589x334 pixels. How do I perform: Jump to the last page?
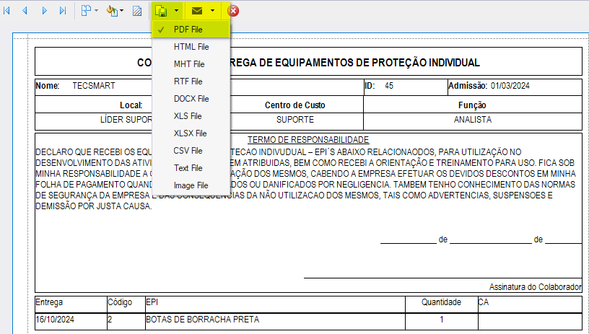[63, 11]
